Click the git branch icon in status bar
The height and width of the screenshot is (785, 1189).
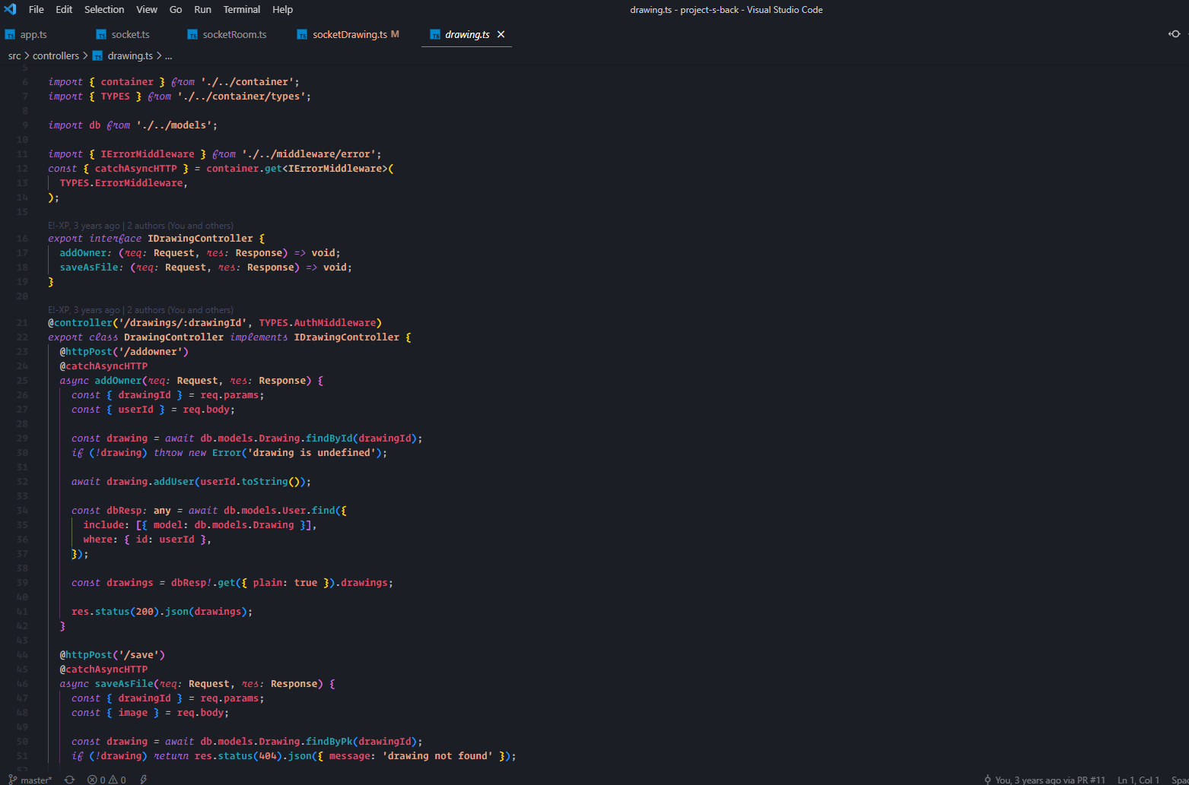(12, 780)
